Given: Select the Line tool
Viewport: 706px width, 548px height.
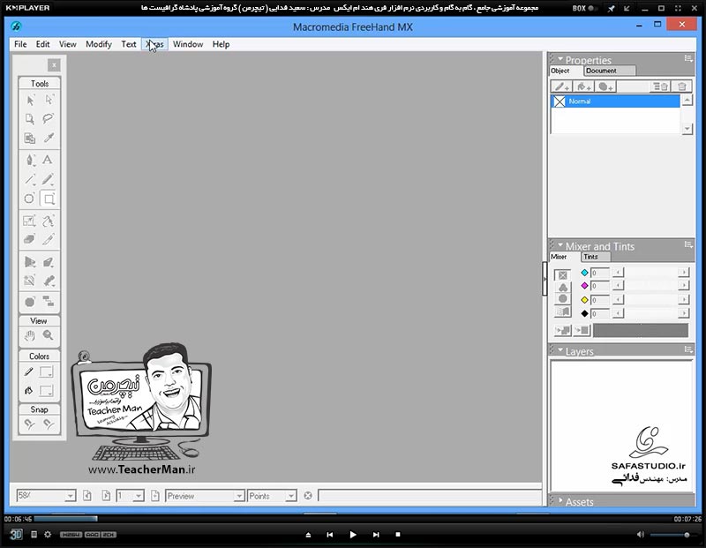Looking at the screenshot, I should 30,179.
